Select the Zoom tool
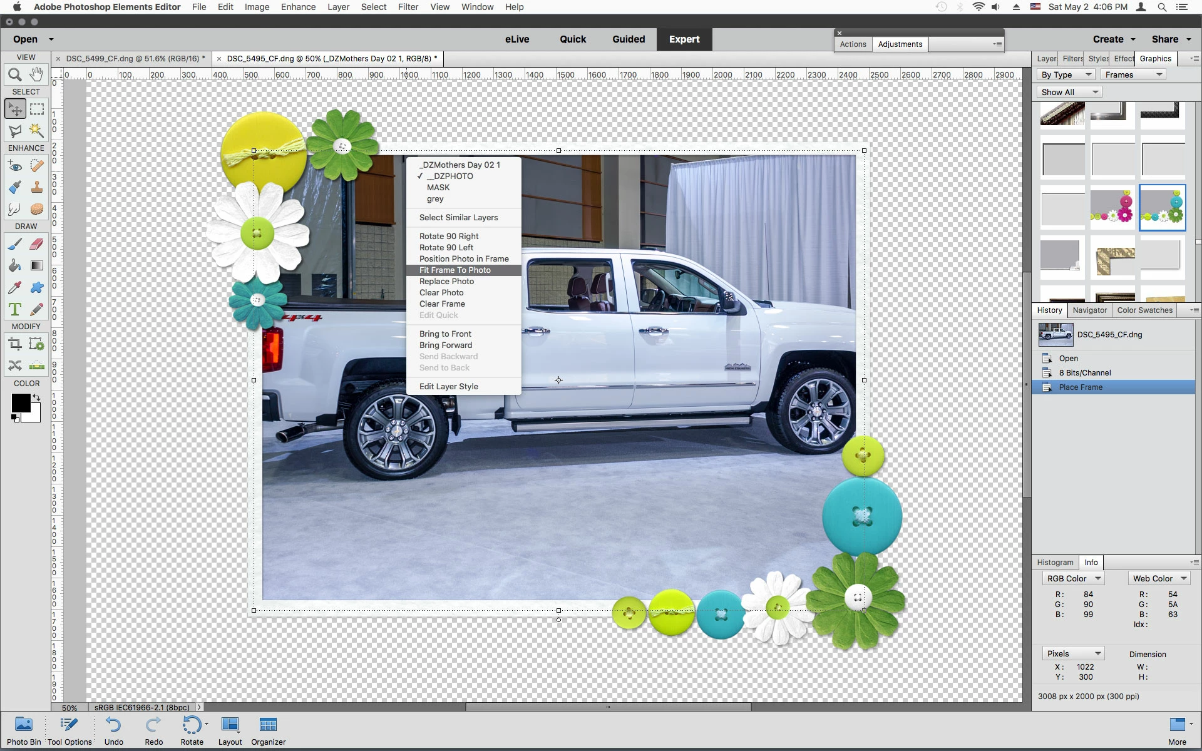This screenshot has width=1202, height=751. click(x=15, y=74)
